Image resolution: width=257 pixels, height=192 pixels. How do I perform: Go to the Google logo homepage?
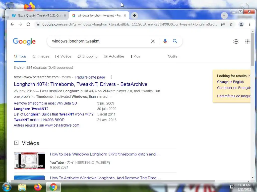[24, 41]
